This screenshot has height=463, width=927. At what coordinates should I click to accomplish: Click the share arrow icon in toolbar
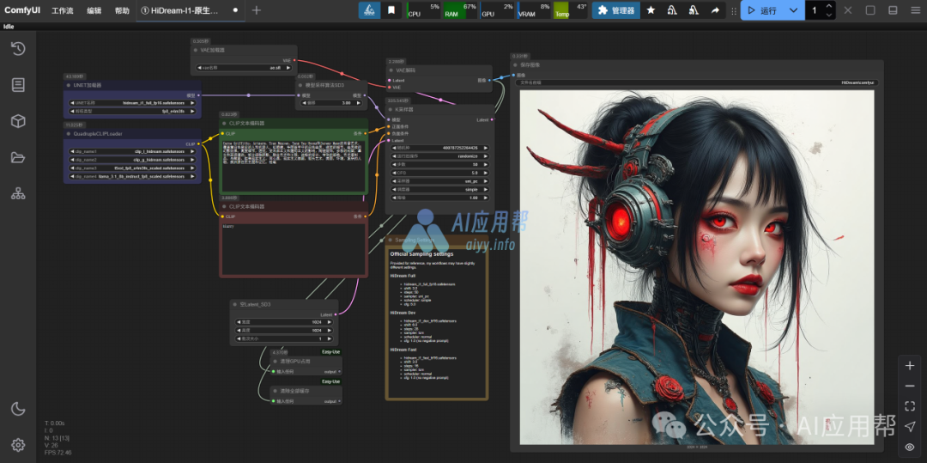click(x=715, y=10)
